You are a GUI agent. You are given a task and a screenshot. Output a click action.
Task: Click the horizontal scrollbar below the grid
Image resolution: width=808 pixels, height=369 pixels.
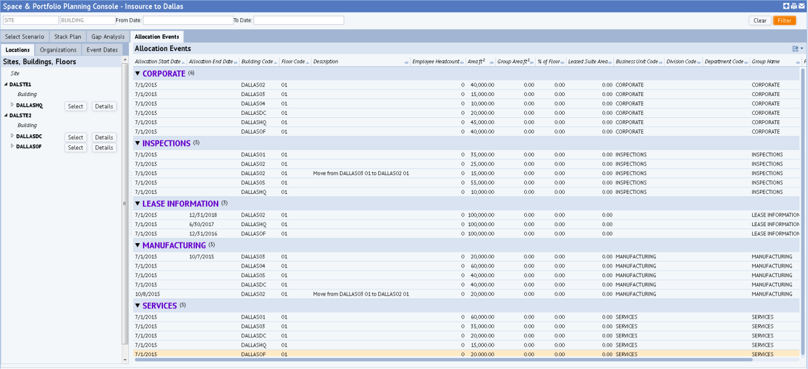443,360
